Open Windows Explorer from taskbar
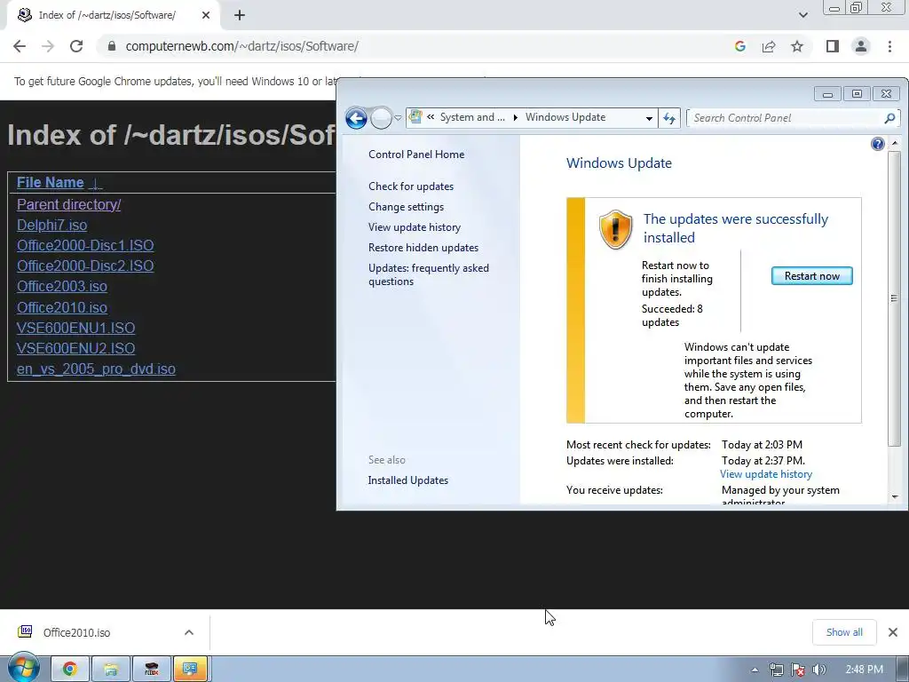 [x=111, y=670]
